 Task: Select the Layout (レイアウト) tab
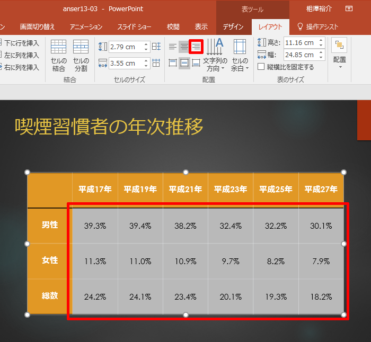tap(270, 26)
